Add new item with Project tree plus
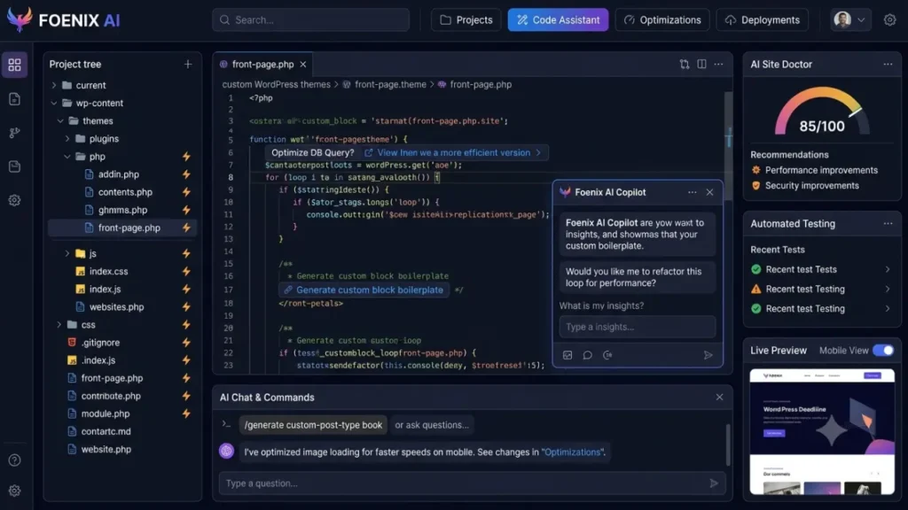The height and width of the screenshot is (510, 908). pyautogui.click(x=188, y=64)
